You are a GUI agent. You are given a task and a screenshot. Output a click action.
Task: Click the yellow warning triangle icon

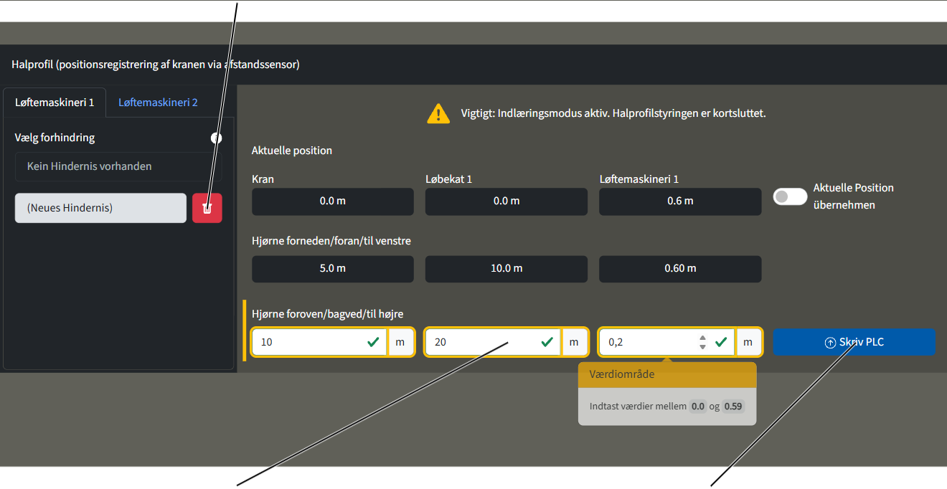438,113
